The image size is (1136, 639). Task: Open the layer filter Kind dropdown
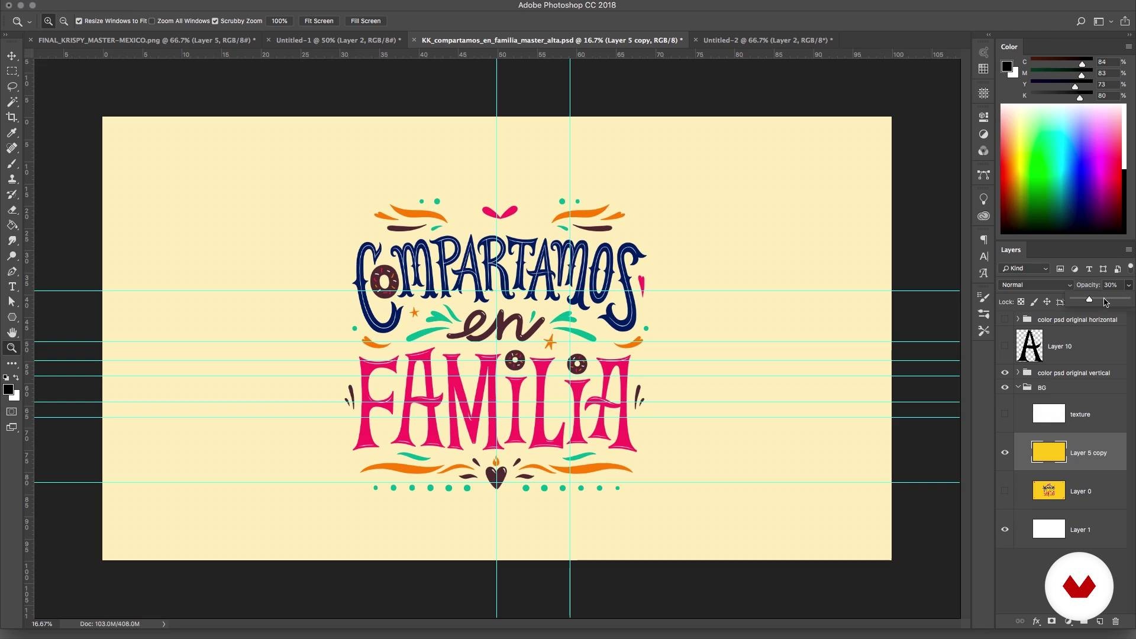click(x=1024, y=269)
